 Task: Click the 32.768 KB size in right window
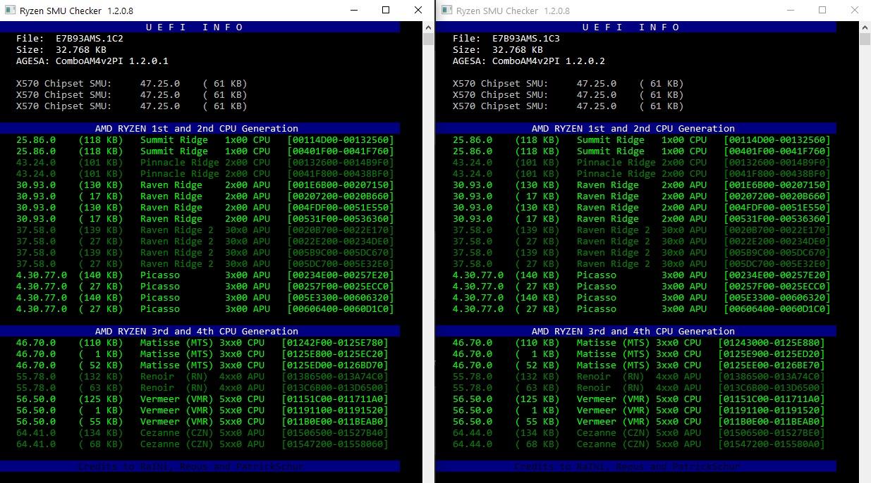[x=518, y=49]
